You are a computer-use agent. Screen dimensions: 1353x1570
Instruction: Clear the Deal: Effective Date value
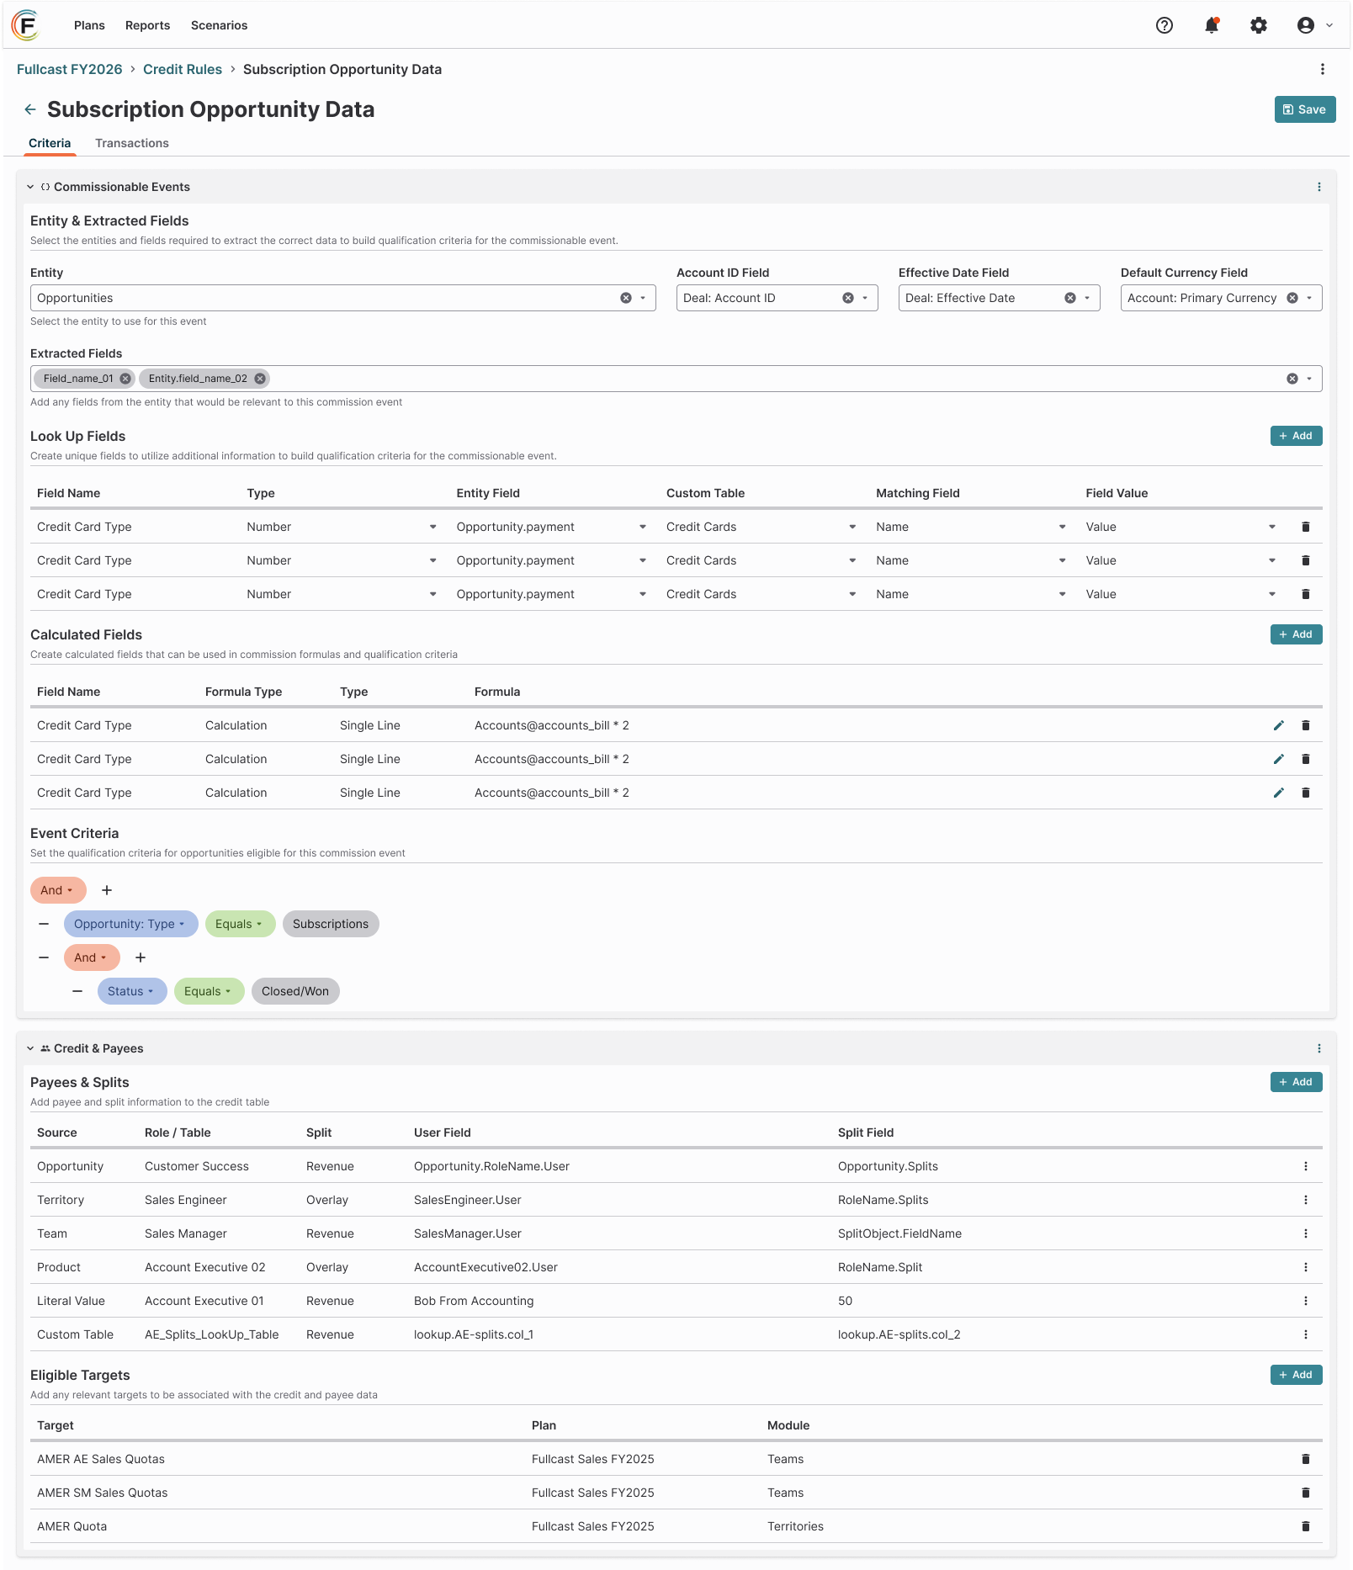[x=1070, y=298]
